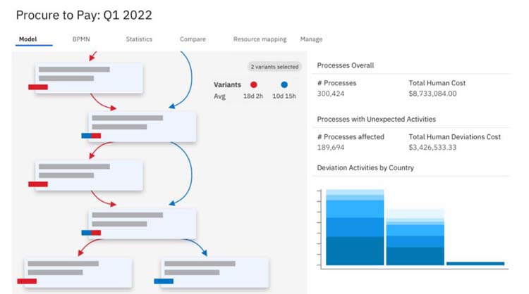The image size is (529, 294).
Task: Click the Total Human Cost value
Action: point(432,94)
